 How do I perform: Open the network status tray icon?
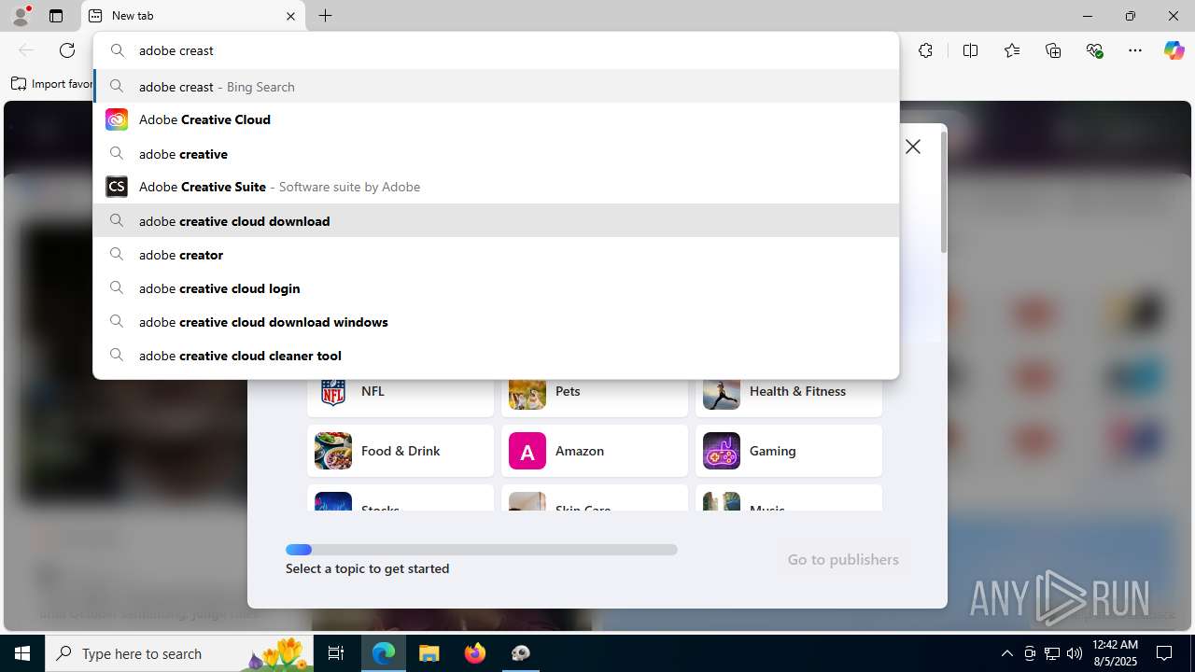[x=1051, y=653]
